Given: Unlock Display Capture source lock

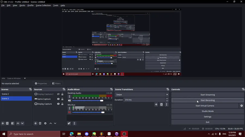Looking at the screenshot, I should [x=62, y=104].
